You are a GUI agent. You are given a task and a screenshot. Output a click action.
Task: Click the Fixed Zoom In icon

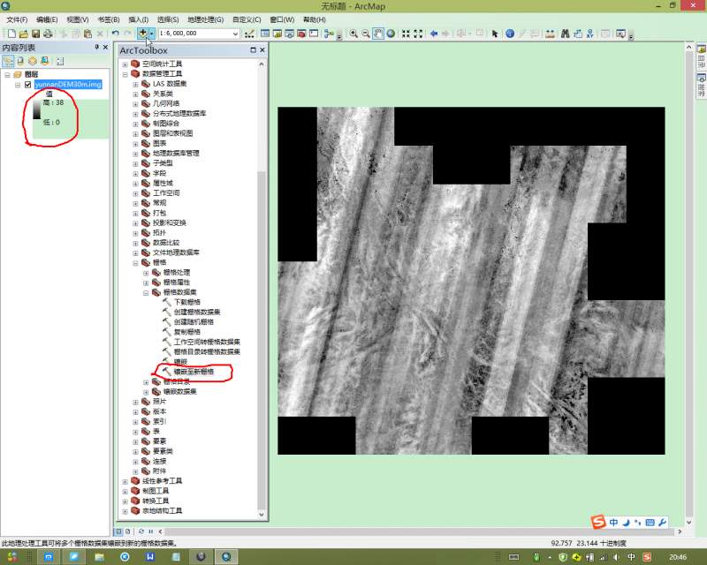point(406,34)
